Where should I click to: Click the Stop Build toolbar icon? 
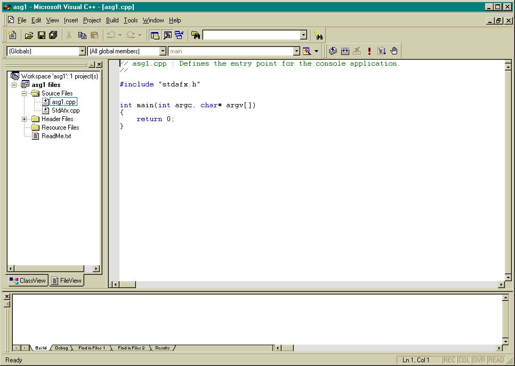[357, 51]
